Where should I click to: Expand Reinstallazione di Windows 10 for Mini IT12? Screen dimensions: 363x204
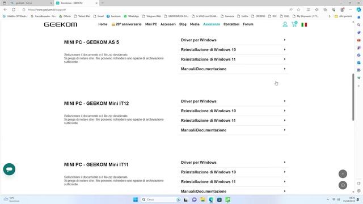(233, 111)
